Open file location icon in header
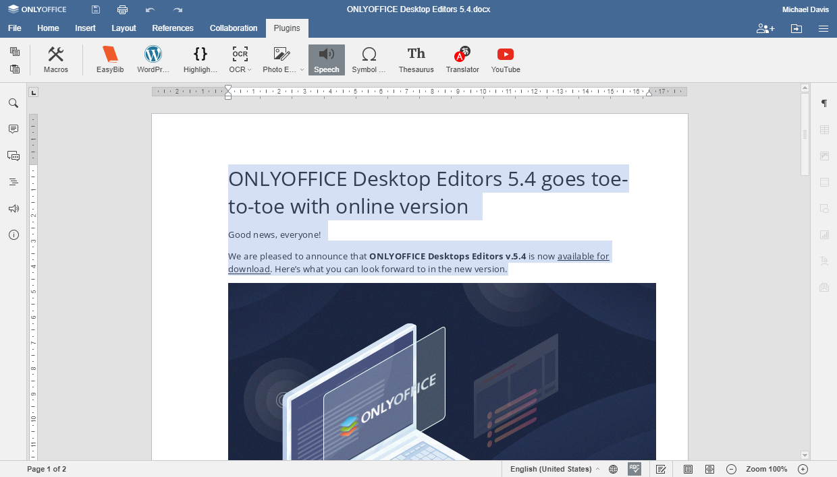Image resolution: width=837 pixels, height=477 pixels. [x=796, y=28]
